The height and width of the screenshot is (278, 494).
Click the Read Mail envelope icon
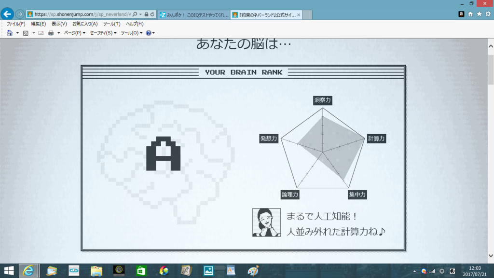(x=41, y=33)
